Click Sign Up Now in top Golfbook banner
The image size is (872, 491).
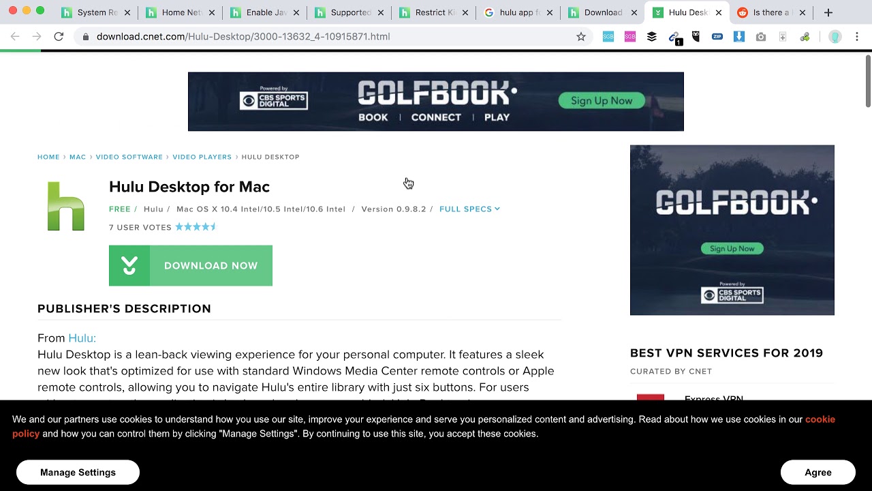pyautogui.click(x=602, y=101)
